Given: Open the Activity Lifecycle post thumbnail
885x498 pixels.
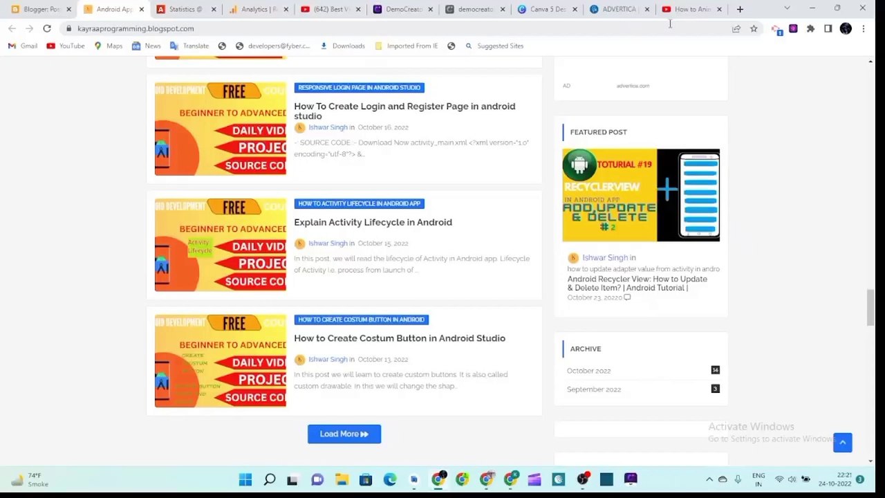Looking at the screenshot, I should tap(220, 245).
